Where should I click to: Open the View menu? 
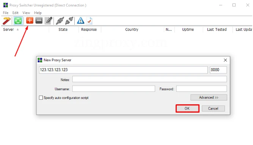point(26,13)
